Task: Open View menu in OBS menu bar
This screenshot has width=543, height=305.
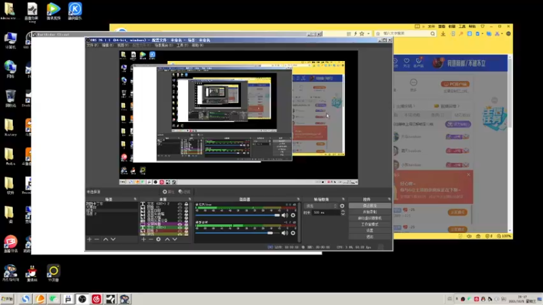Action: point(123,45)
